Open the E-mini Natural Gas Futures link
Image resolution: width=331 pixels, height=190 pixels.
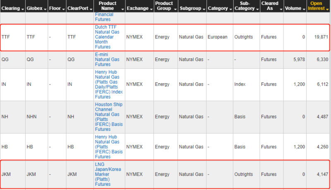pos(107,59)
